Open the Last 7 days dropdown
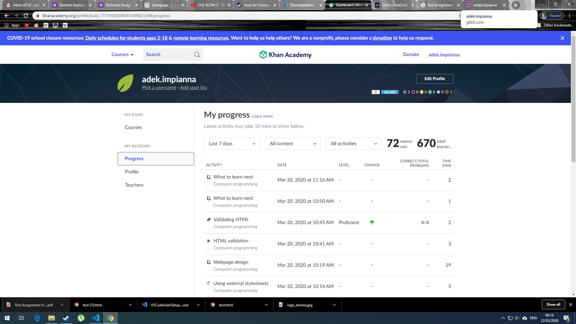Viewport: 576px width, 324px height. tap(232, 144)
